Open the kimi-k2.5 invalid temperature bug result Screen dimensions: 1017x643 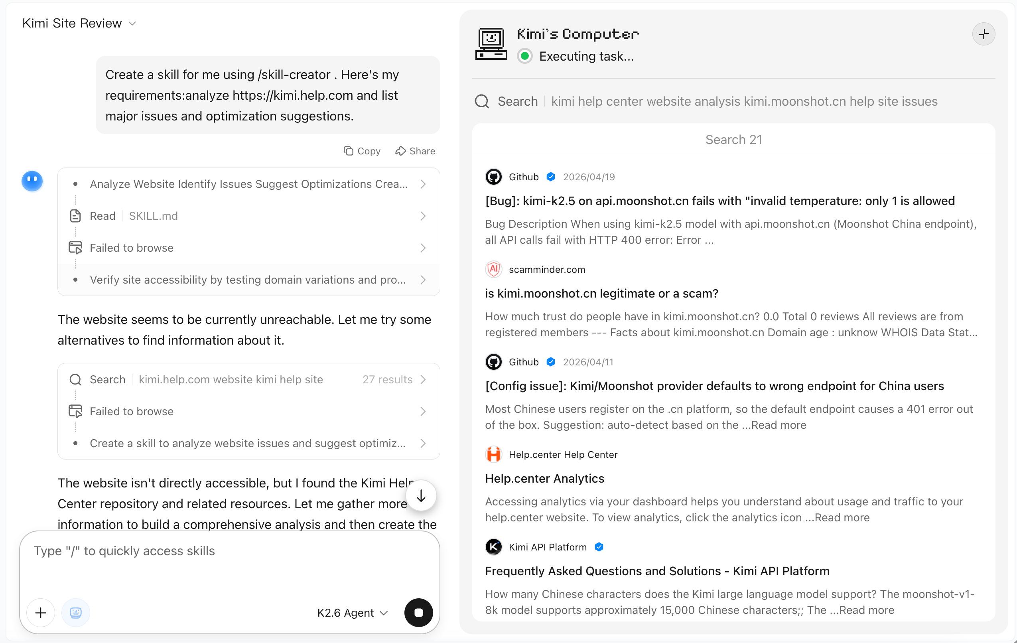point(719,201)
